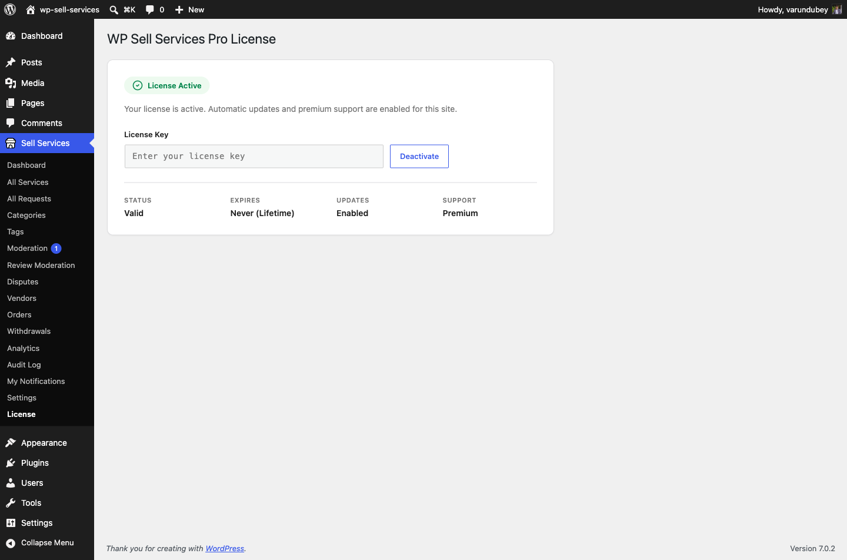This screenshot has height=560, width=847.
Task: Open the top-level Dashboard menu
Action: (47, 36)
